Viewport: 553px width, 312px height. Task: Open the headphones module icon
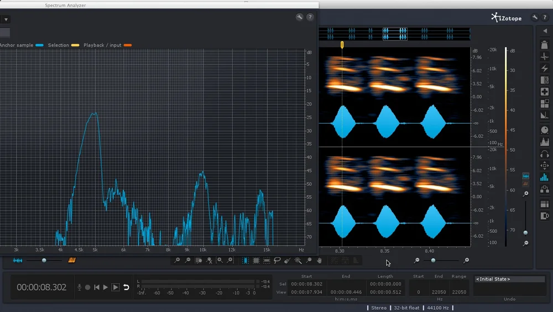[545, 154]
